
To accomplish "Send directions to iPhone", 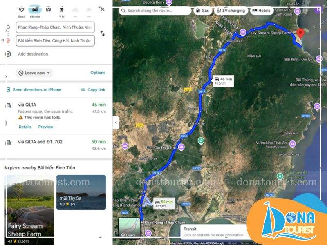I will (34, 90).
